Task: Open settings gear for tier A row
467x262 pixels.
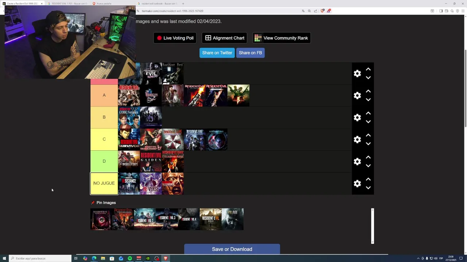Action: pos(357,95)
